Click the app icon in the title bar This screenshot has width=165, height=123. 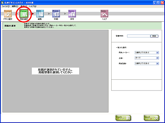click(2, 3)
